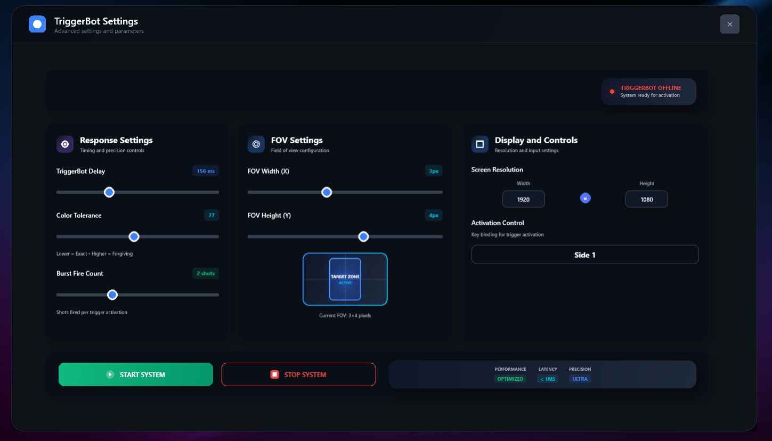Switch to the TRIGGERBOT OFFLINE status panel
Screen dimensions: 772x441
coord(648,91)
